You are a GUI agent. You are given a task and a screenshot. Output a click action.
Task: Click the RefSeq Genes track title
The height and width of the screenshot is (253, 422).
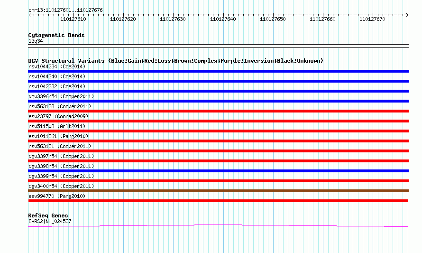coord(48,216)
